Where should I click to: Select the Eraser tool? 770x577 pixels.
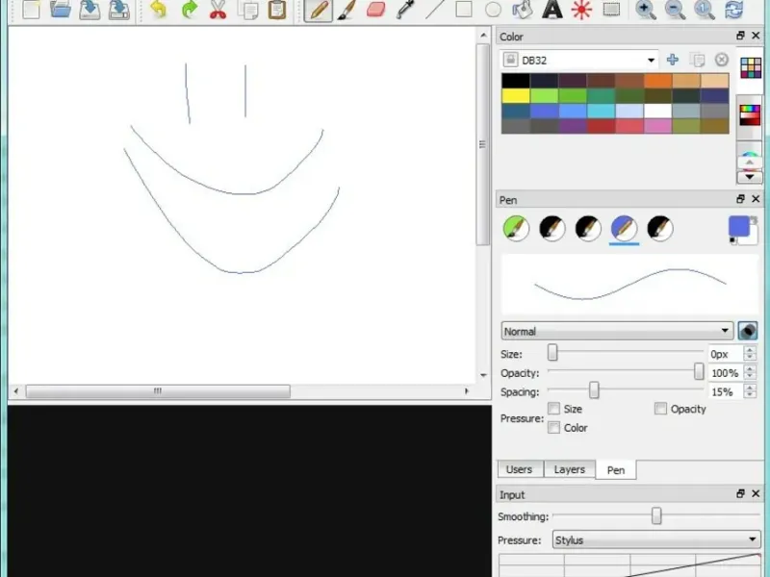pyautogui.click(x=375, y=10)
